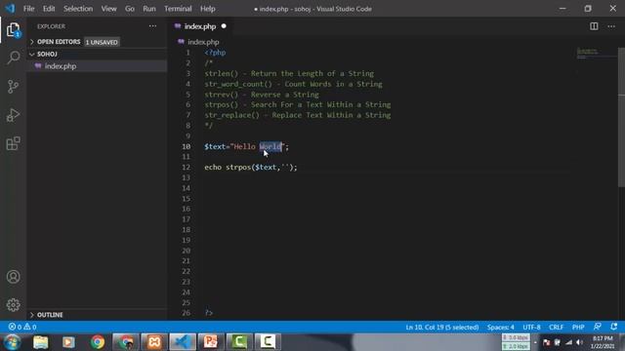The height and width of the screenshot is (351, 625).
Task: Open the Windows Start button
Action: [12, 342]
